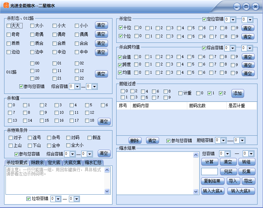
Task: Click 清空 button on the 十位 row
Action: point(248,28)
